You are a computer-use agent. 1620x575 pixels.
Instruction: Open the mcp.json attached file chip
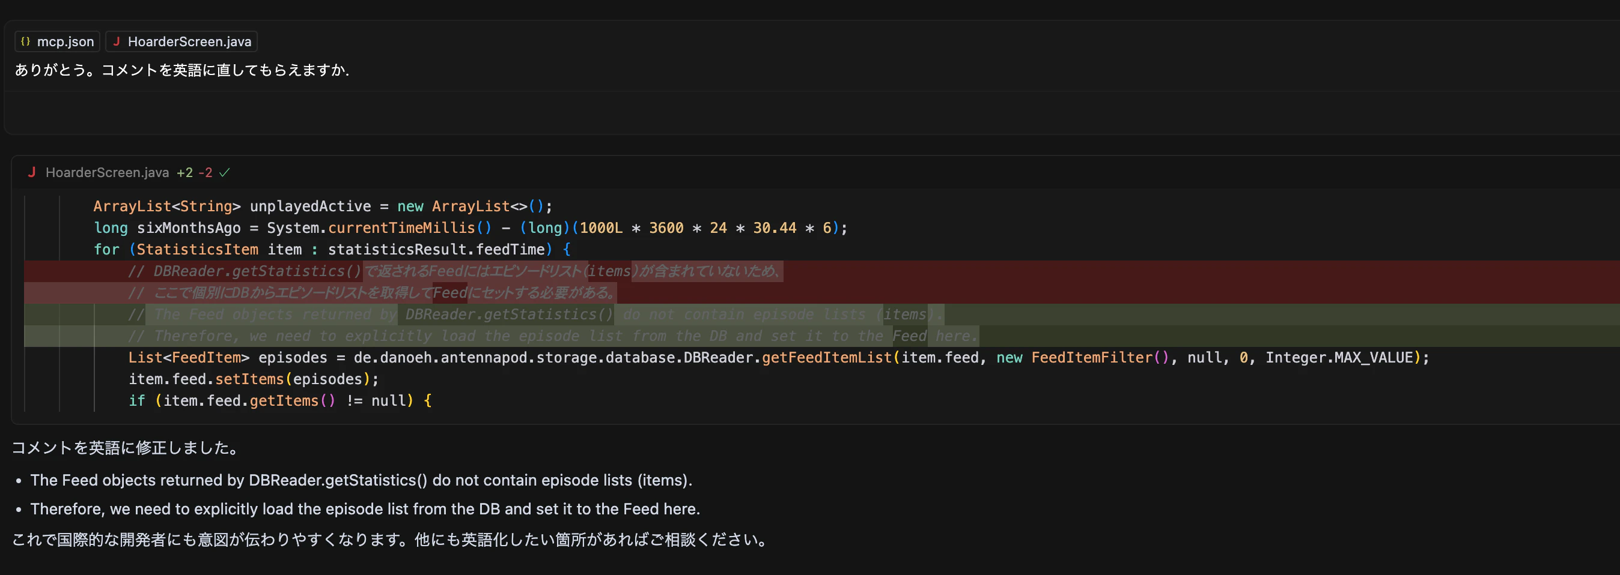tap(57, 41)
